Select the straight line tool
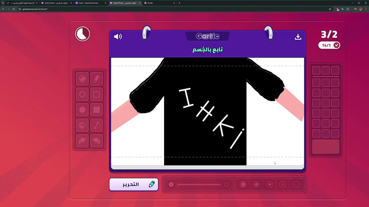 pyautogui.click(x=97, y=126)
